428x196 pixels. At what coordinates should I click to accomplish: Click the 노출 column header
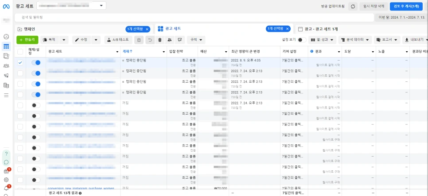click(381, 51)
